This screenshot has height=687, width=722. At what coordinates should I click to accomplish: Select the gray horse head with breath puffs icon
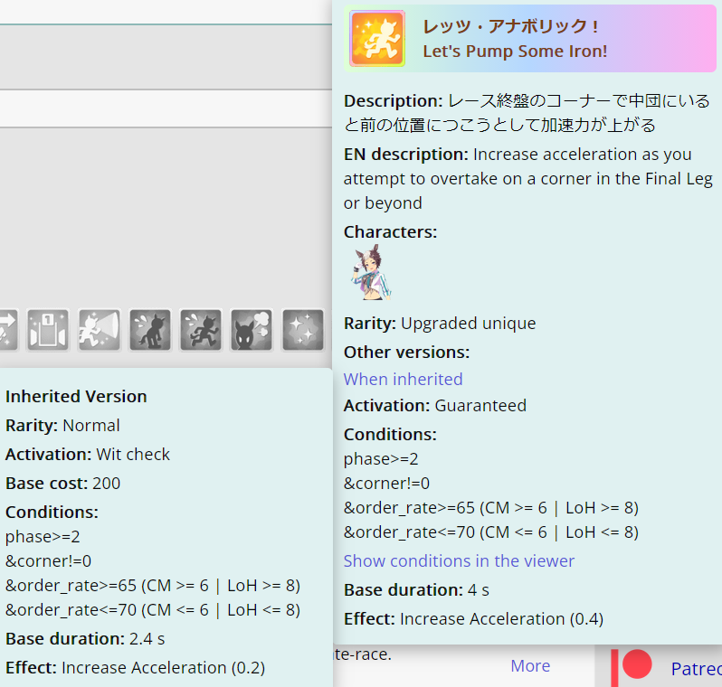[x=252, y=330]
